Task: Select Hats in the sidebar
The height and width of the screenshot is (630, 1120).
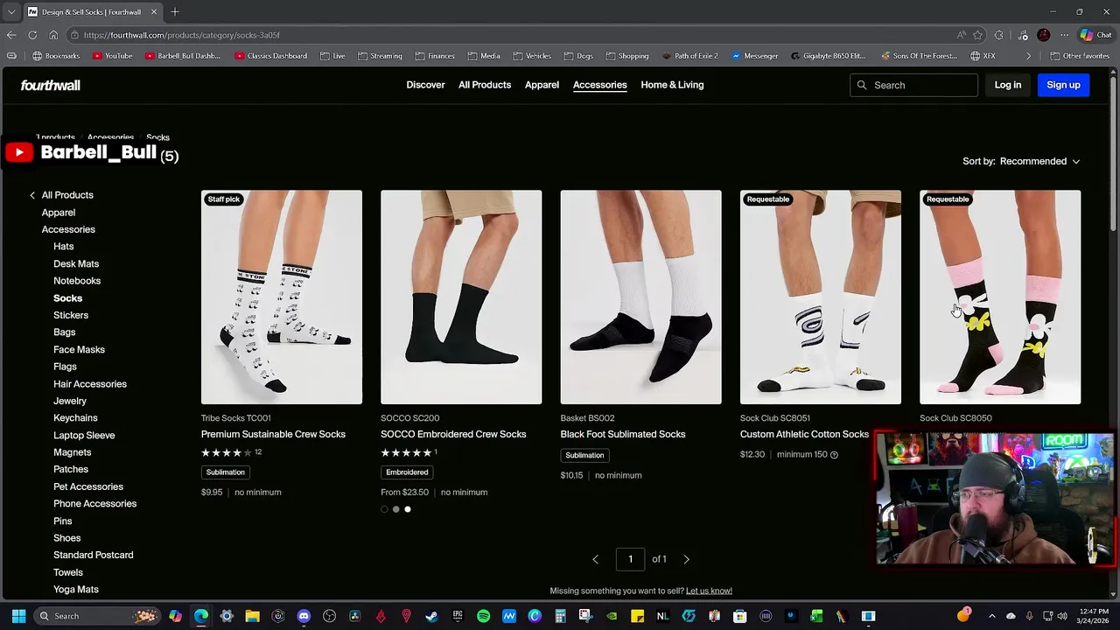Action: click(x=64, y=247)
